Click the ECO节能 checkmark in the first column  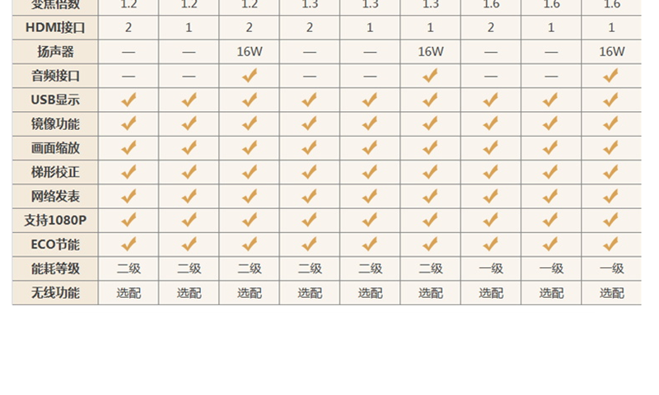tap(129, 244)
